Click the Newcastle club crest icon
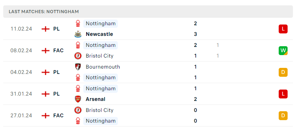Image resolution: width=294 pixels, height=129 pixels. point(78,34)
